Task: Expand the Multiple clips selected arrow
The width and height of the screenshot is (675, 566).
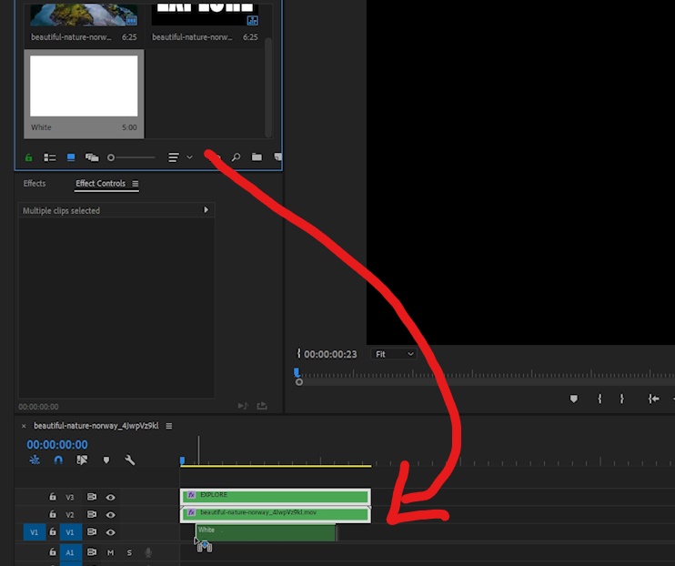Action: coord(206,210)
